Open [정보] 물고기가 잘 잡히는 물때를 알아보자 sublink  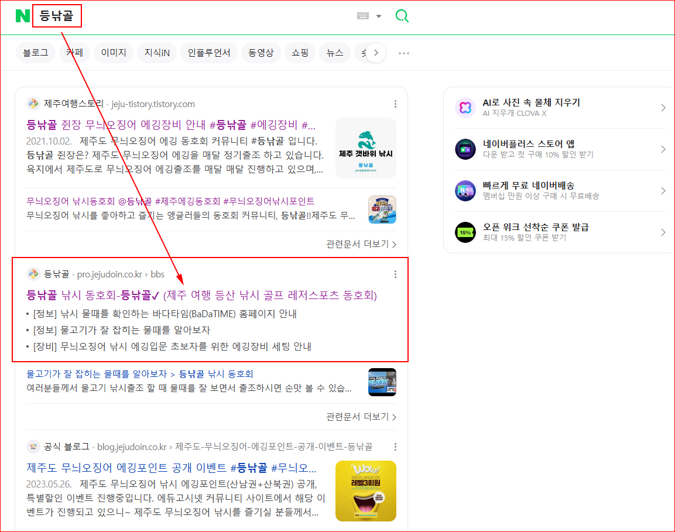(121, 330)
